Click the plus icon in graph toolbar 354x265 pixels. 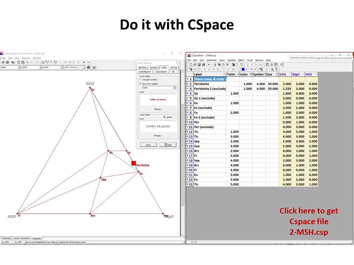click(84, 62)
